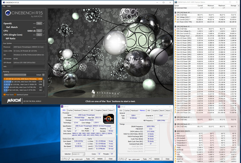
Task: Click the SoC Voltage lightning bolt icon
Action: pos(176,17)
